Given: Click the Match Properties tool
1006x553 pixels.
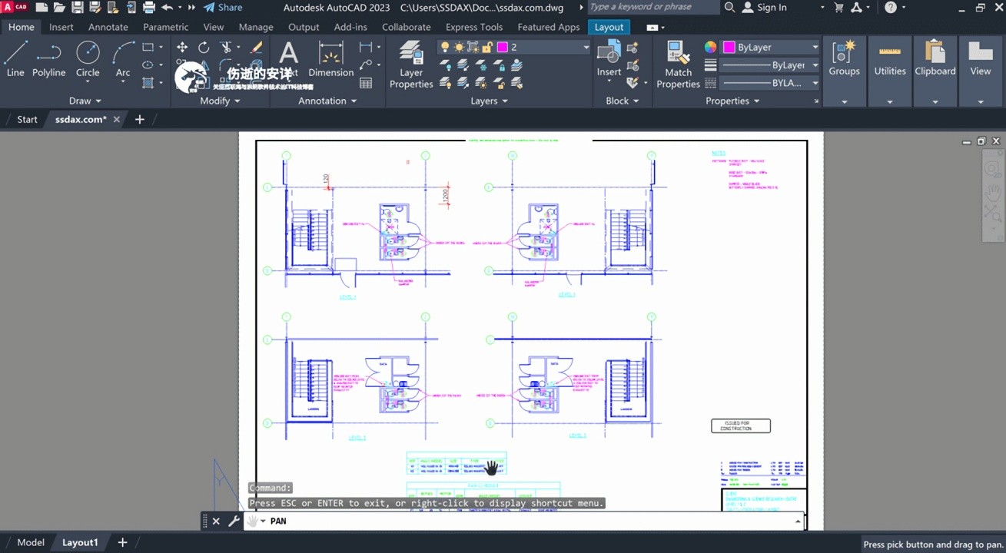Looking at the screenshot, I should [x=678, y=65].
